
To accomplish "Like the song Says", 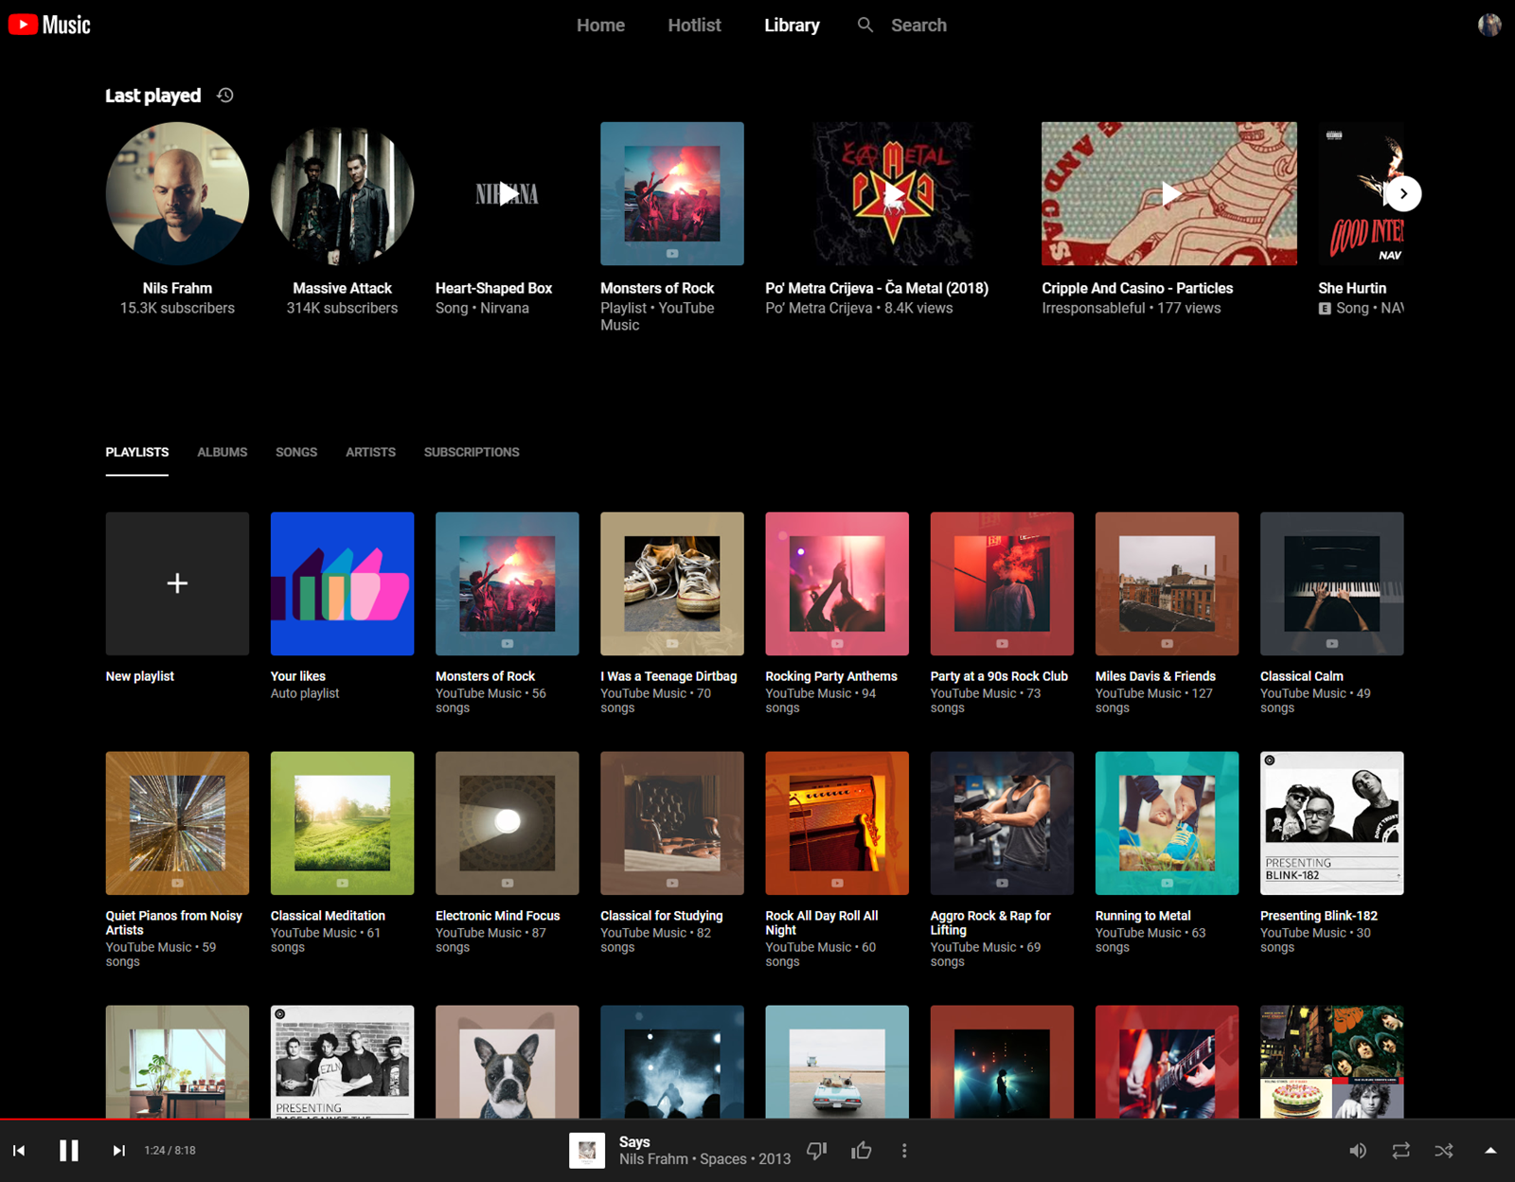I will (862, 1150).
